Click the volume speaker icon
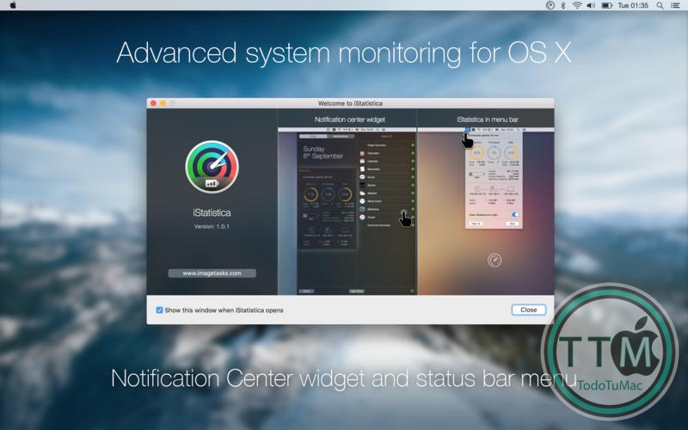Viewport: 688px width, 430px height. tap(591, 5)
